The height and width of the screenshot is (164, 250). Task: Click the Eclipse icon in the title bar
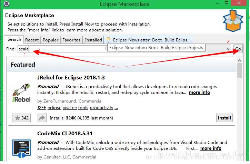point(6,3)
